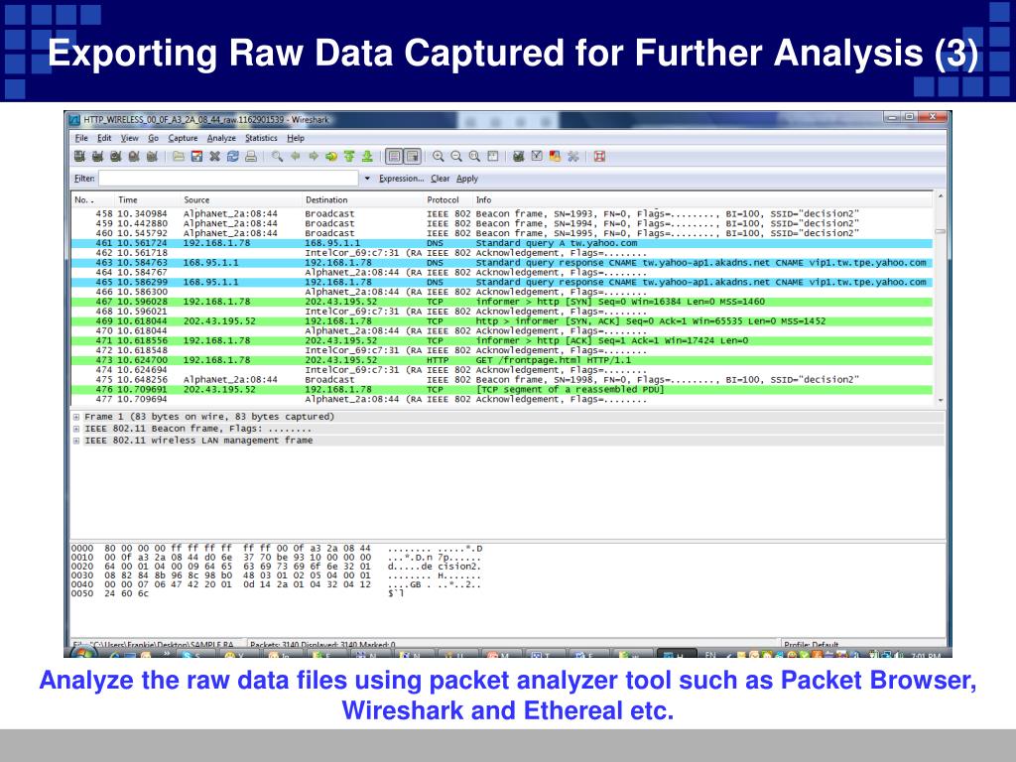1016x762 pixels.
Task: Go back in packet history
Action: 296,156
